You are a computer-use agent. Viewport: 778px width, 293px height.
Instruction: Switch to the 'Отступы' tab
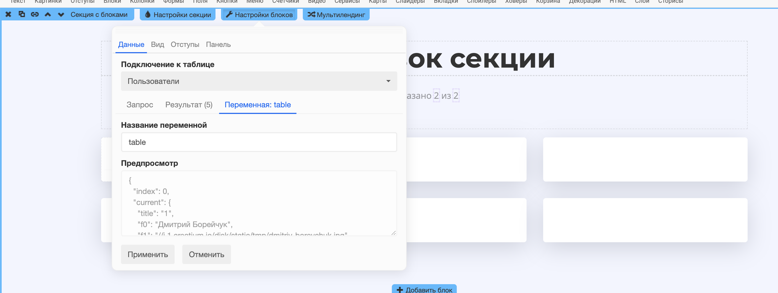(x=185, y=45)
